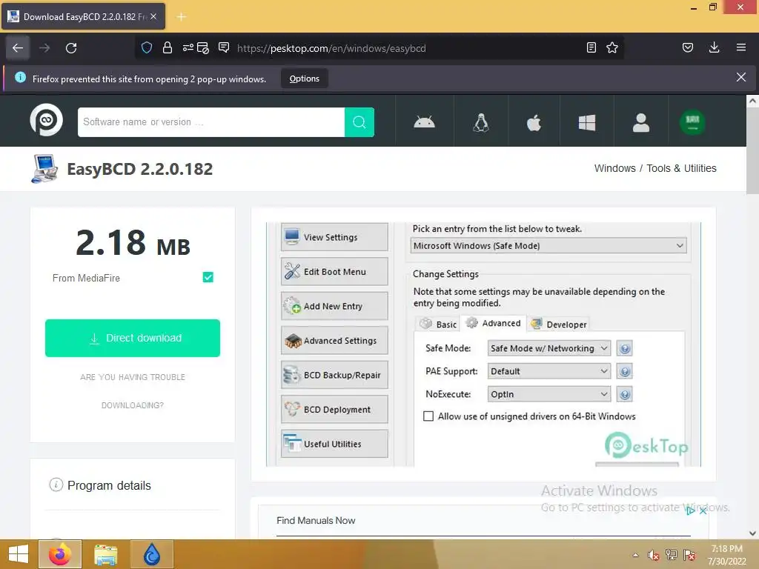
Task: Click the help icon beside NoExecute
Action: pos(624,394)
